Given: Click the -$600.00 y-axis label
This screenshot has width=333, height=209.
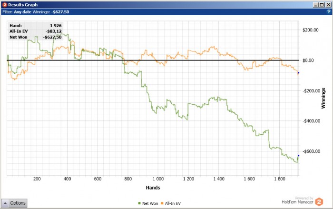Looking at the screenshot, I should 311,151.
